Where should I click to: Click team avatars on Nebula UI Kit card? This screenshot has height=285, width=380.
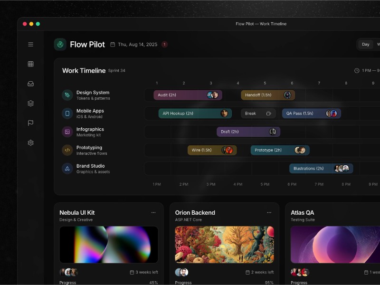[68, 272]
